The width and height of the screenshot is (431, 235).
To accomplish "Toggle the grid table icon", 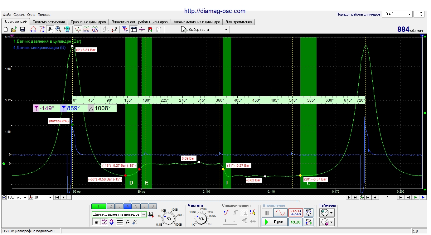I will point(134,30).
